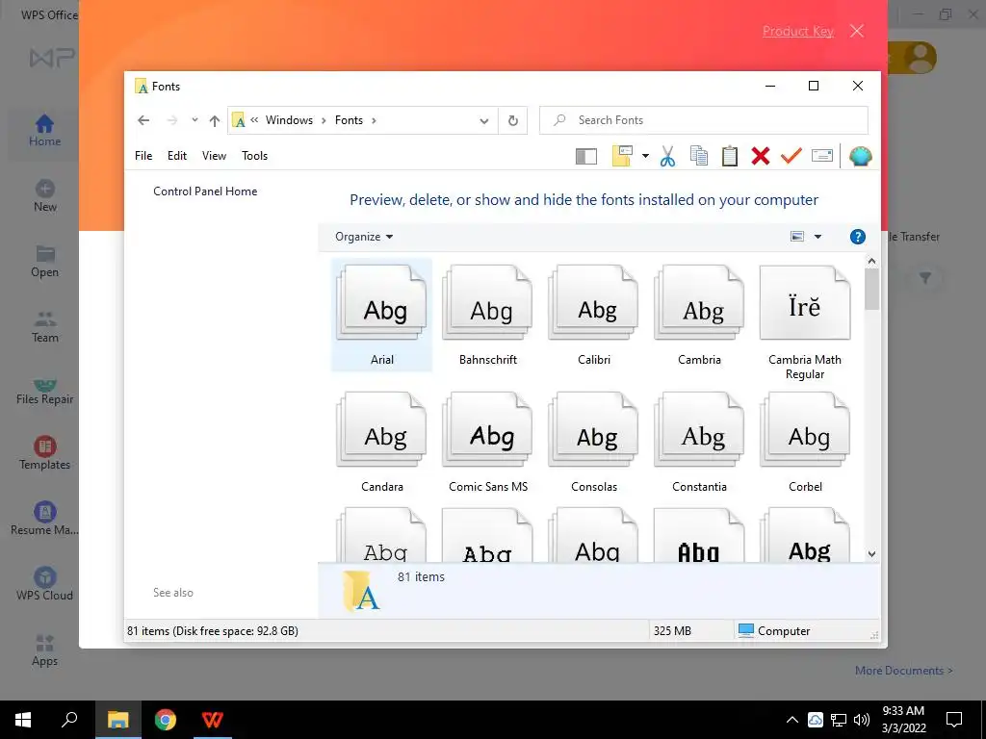Click the Copy toolbar icon
986x739 pixels.
pyautogui.click(x=699, y=156)
